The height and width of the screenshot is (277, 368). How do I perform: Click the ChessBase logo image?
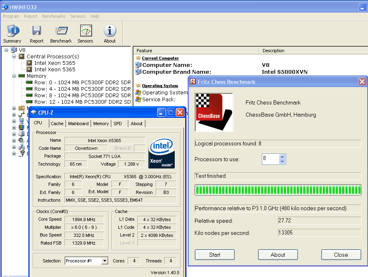coord(214,112)
